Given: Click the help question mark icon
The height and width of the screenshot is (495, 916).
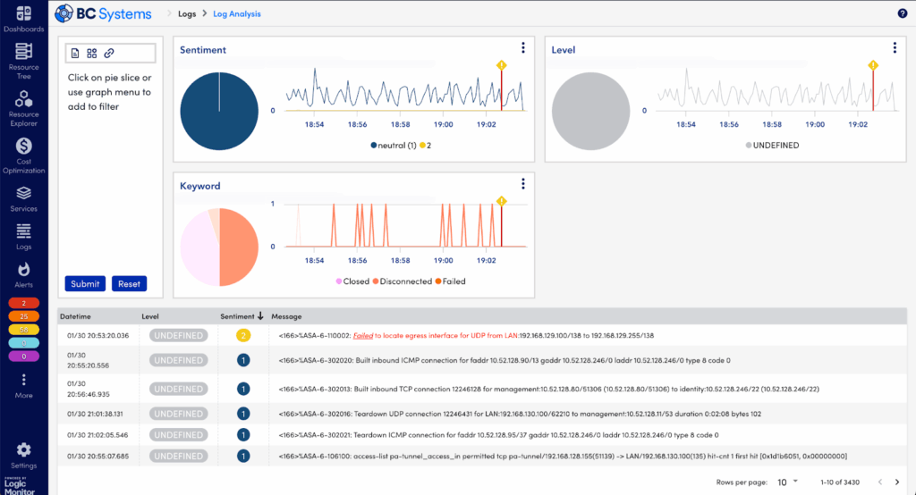Looking at the screenshot, I should [x=902, y=13].
